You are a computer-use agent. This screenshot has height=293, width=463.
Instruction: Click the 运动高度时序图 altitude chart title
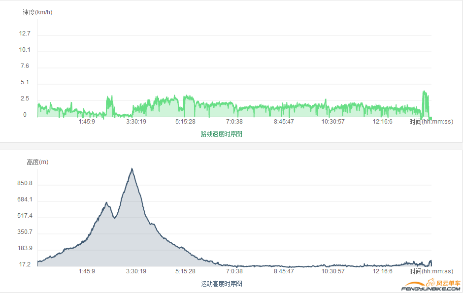tap(221, 284)
